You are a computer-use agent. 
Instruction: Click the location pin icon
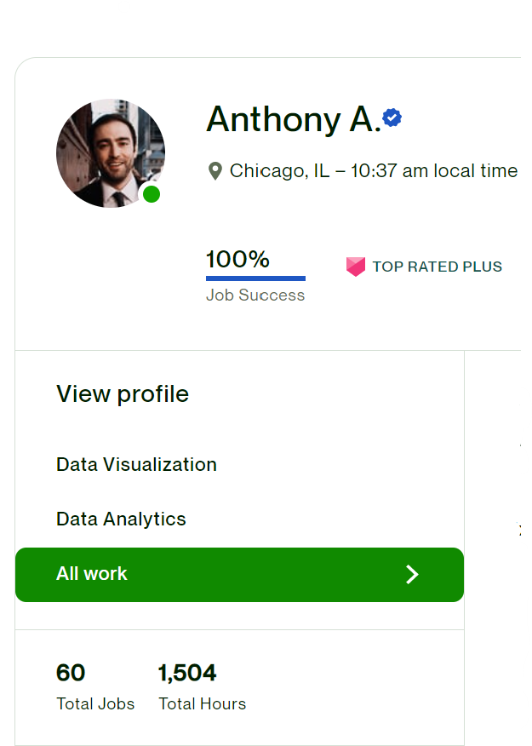215,171
